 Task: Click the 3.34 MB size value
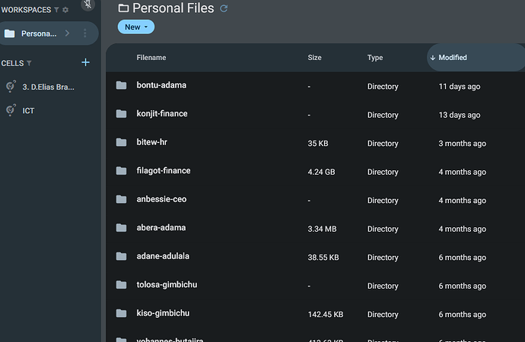pyautogui.click(x=322, y=229)
